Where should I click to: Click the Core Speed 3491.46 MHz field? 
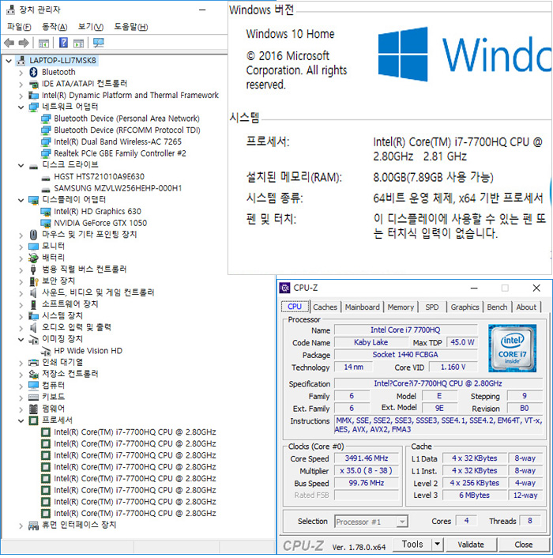click(x=367, y=458)
